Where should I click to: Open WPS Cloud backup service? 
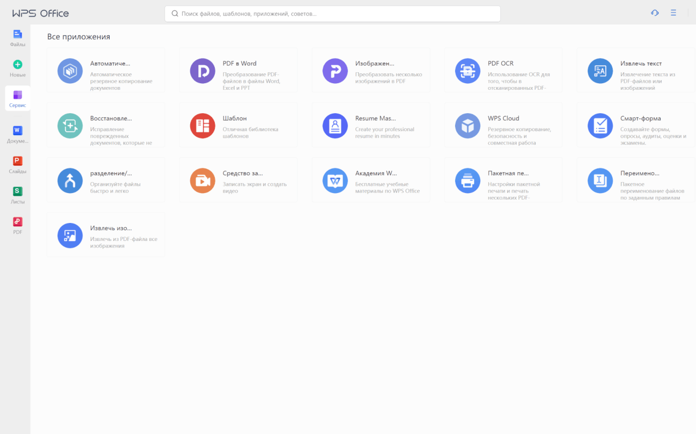click(503, 125)
